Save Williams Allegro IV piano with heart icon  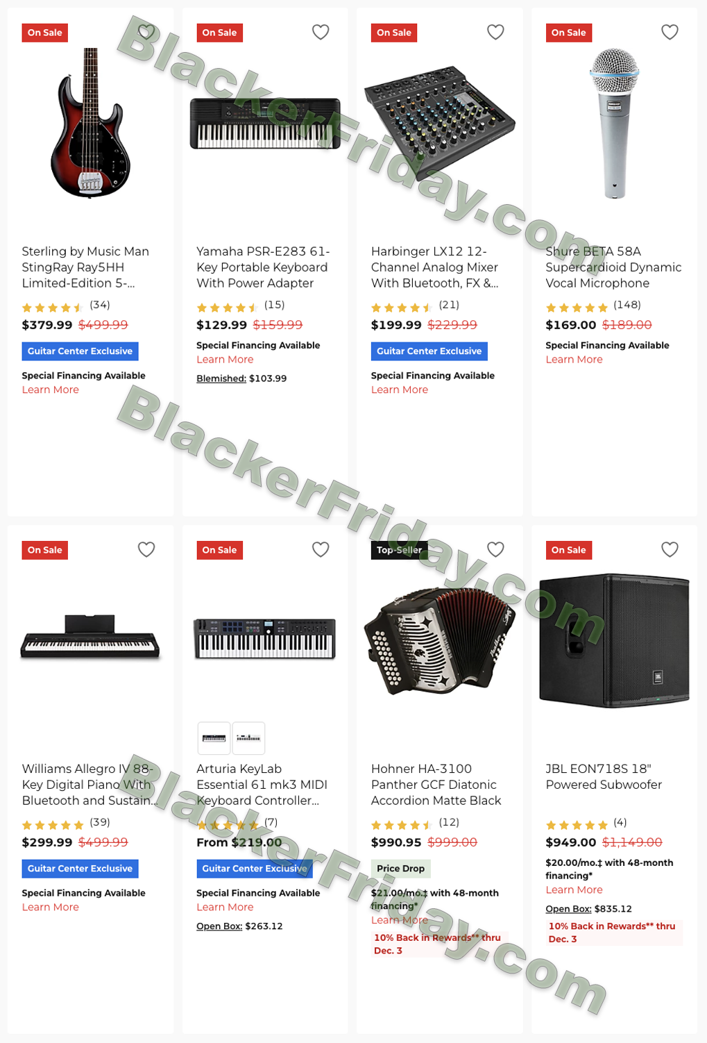146,549
